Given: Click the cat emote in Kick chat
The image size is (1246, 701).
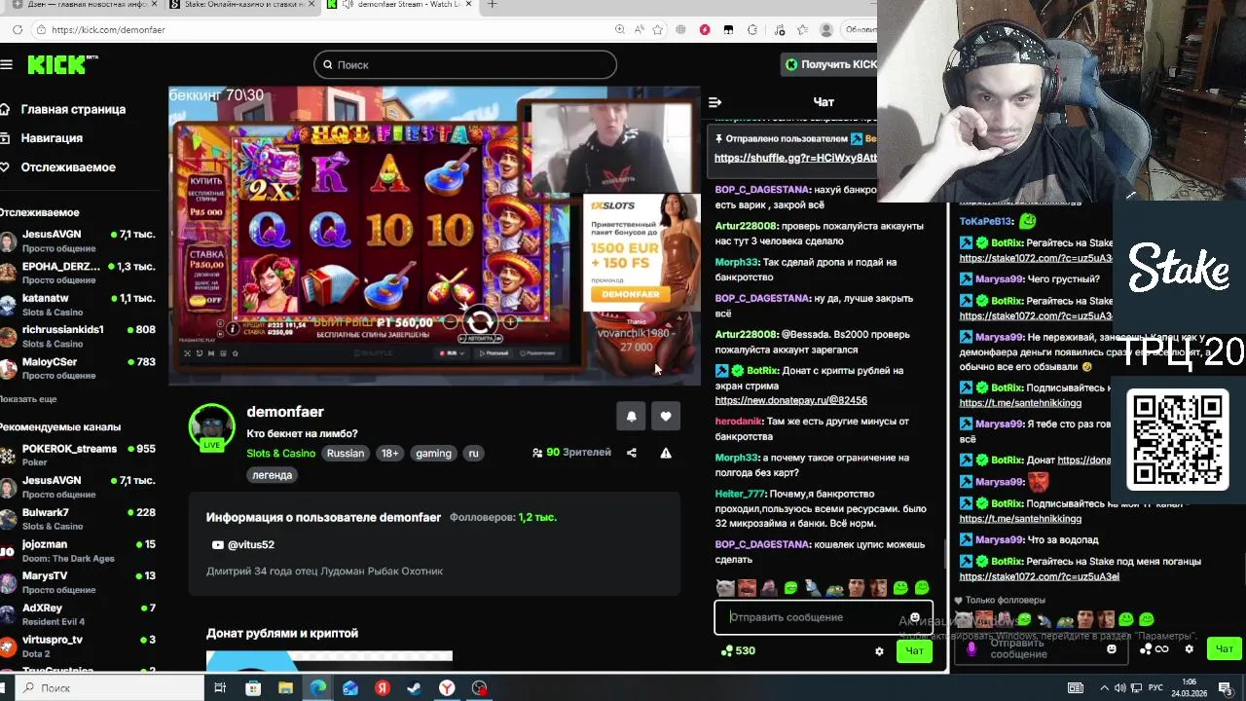Looking at the screenshot, I should 725,588.
